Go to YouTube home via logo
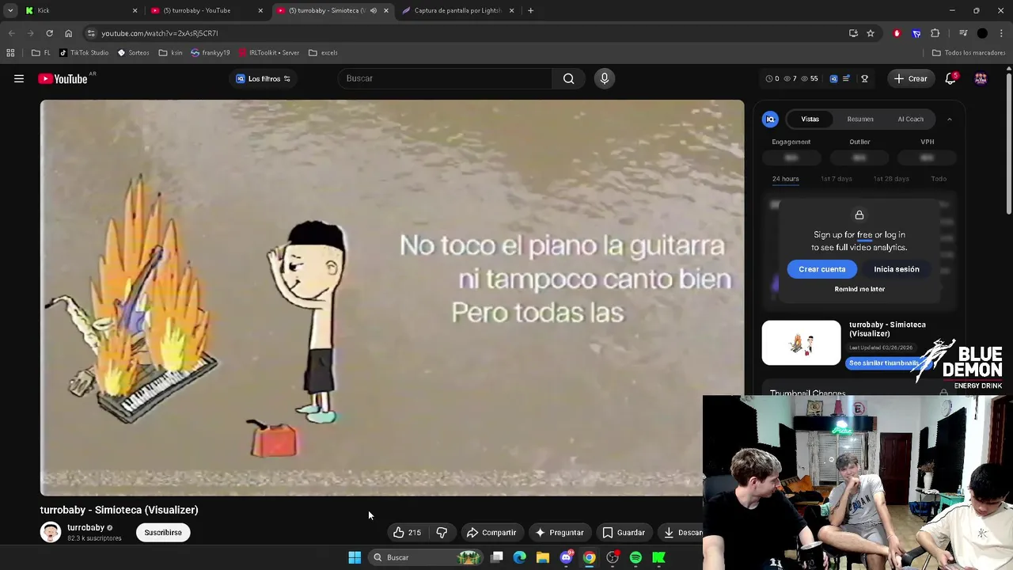This screenshot has height=570, width=1013. 63,78
